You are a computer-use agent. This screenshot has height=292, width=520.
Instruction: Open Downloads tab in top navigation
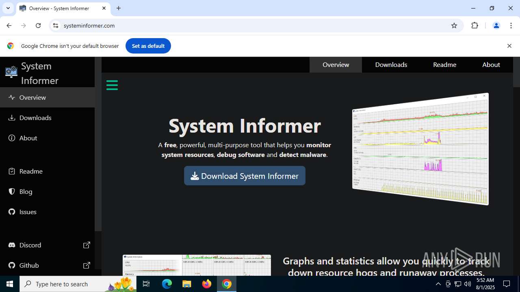tap(391, 64)
